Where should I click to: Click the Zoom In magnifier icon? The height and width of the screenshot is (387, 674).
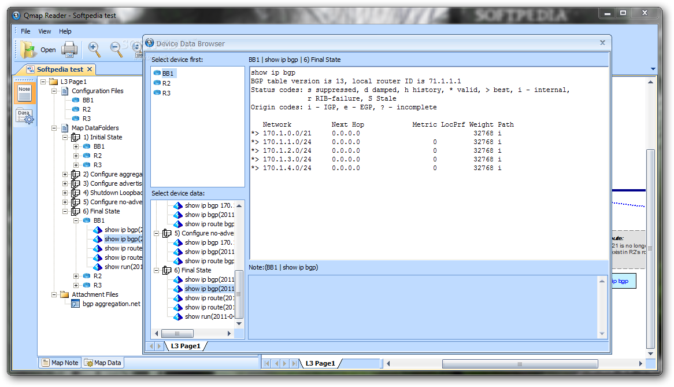94,49
